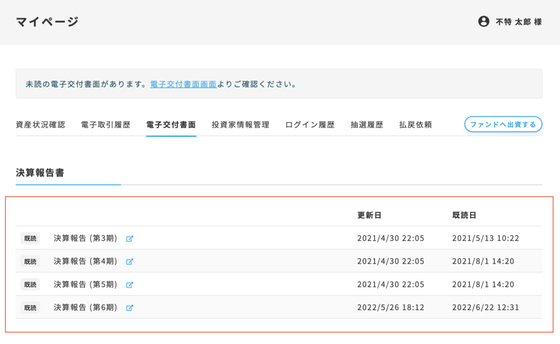Click the user name 不特 太郎 様

click(518, 22)
